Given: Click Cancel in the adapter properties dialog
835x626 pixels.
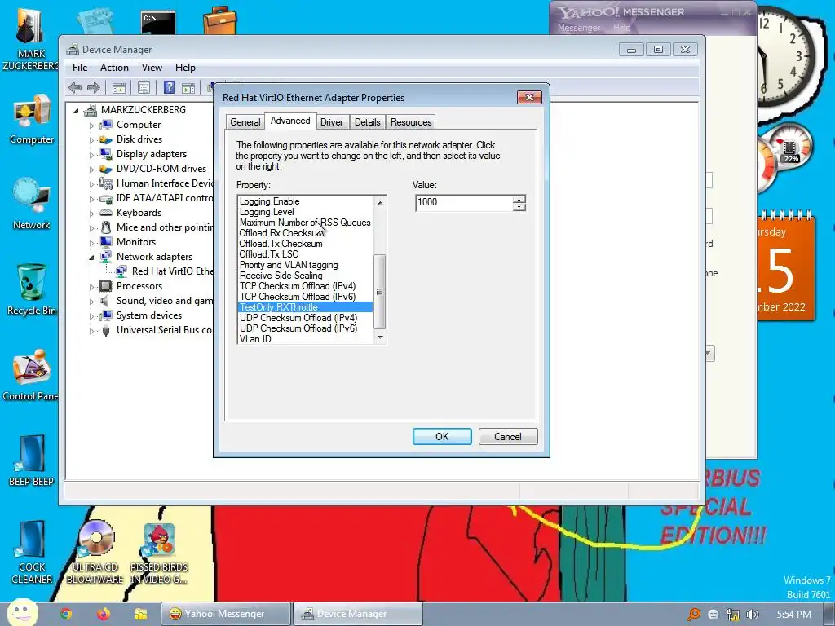Looking at the screenshot, I should [x=507, y=437].
